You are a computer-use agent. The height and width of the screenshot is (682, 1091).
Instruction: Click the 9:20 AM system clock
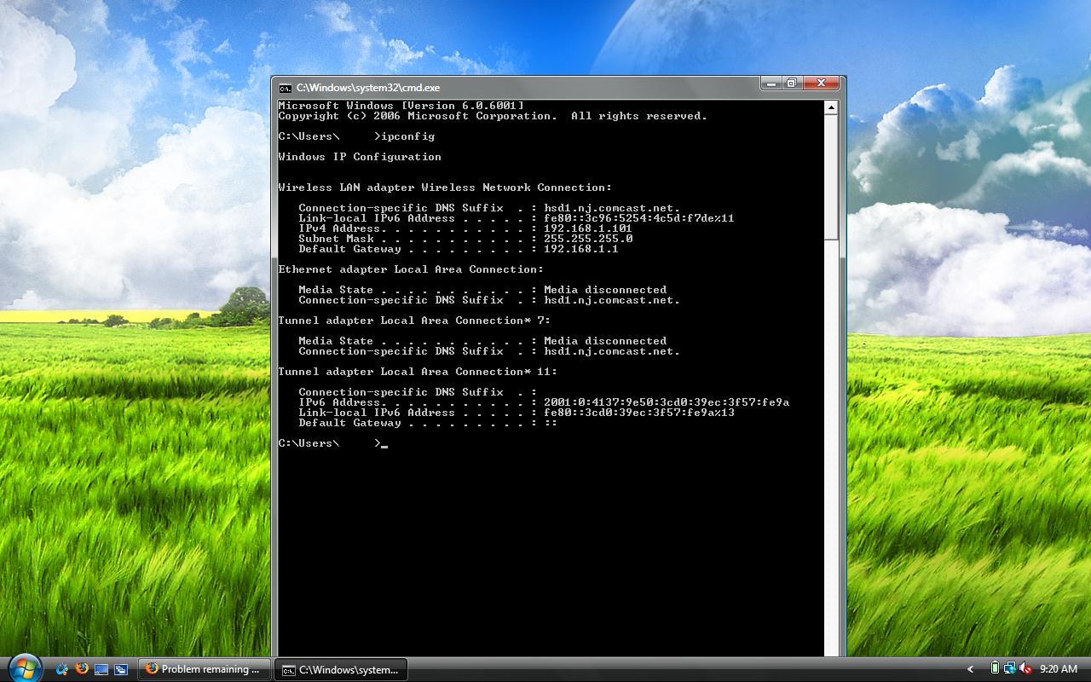(1059, 669)
